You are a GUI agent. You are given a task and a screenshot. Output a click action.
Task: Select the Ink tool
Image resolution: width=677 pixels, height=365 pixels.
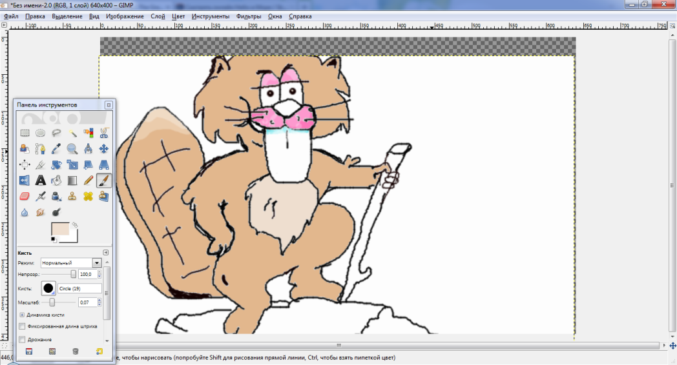point(56,197)
